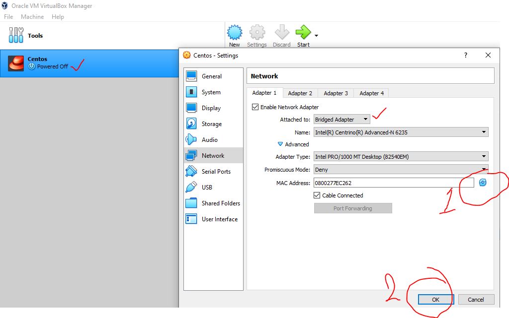Confirm settings with the OK button

pos(435,300)
